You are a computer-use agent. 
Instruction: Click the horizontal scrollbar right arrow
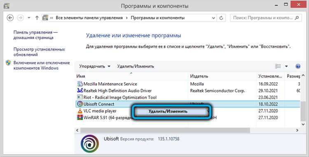click(297, 130)
